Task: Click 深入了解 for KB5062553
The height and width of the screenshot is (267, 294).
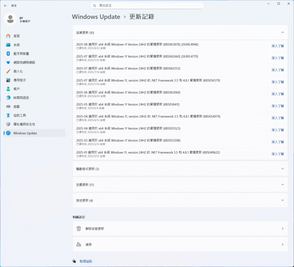Action: click(278, 70)
